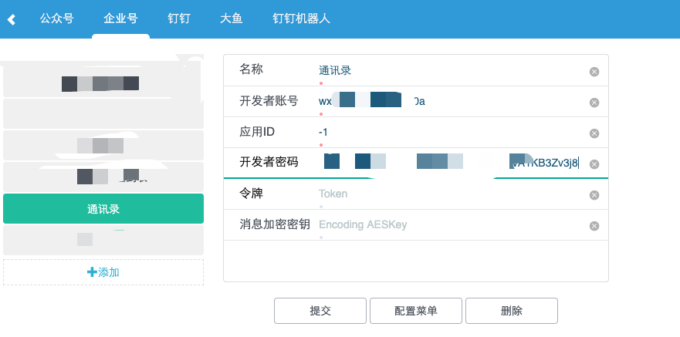Go to the 大鱼 tab
The image size is (680, 337).
pyautogui.click(x=231, y=18)
